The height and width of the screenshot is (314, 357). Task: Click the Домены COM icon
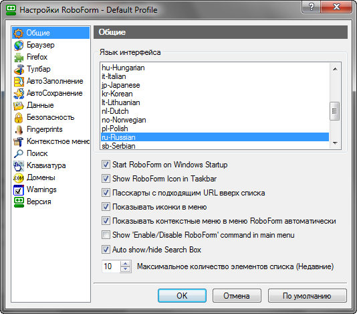tap(19, 178)
